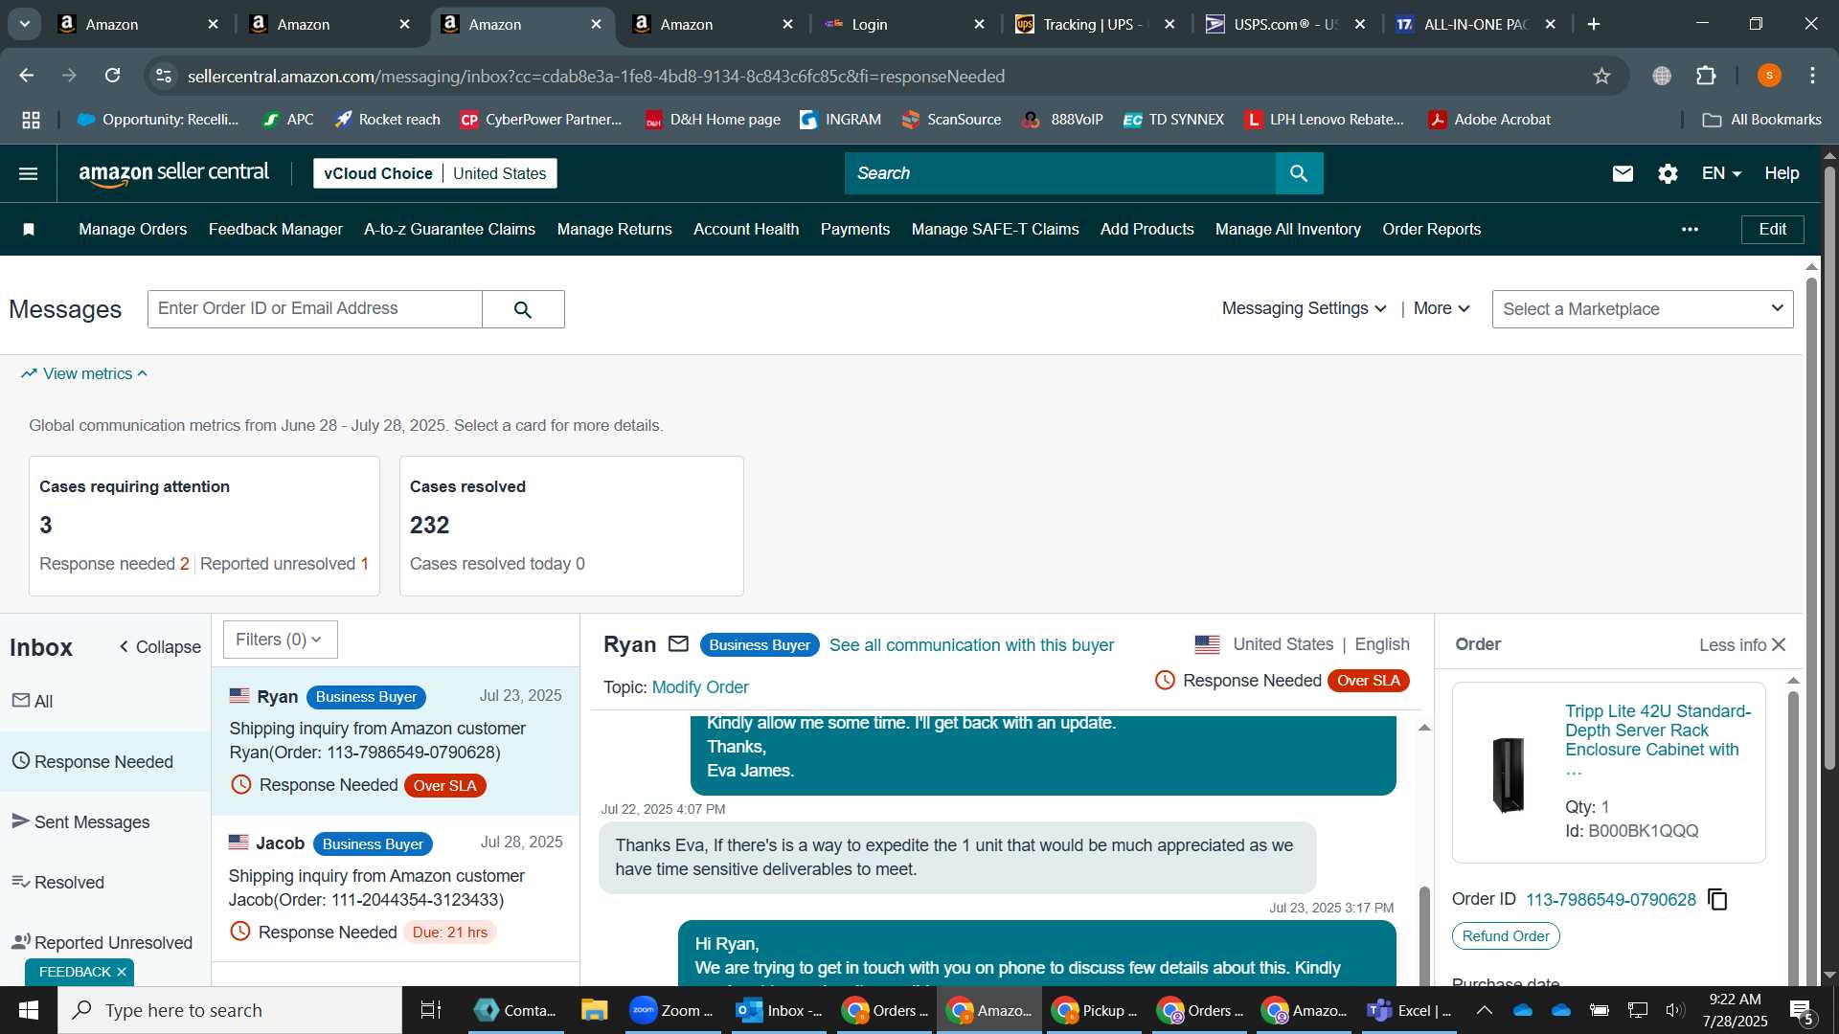Expand the Messaging Settings dropdown
Screen dimensions: 1839x1034
tap(1304, 308)
